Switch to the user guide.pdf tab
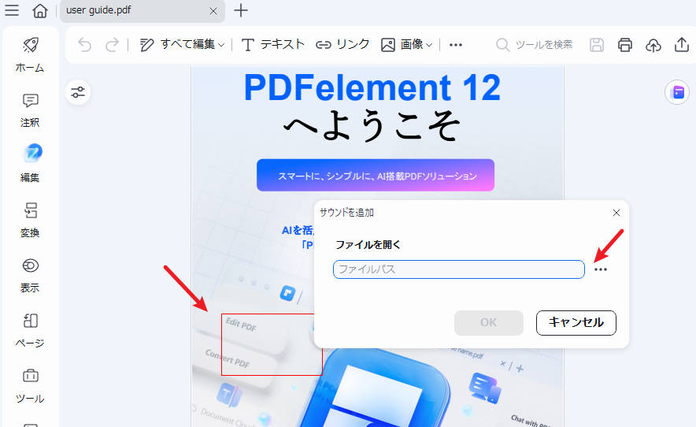Viewport: 696px width, 427px height. point(142,11)
